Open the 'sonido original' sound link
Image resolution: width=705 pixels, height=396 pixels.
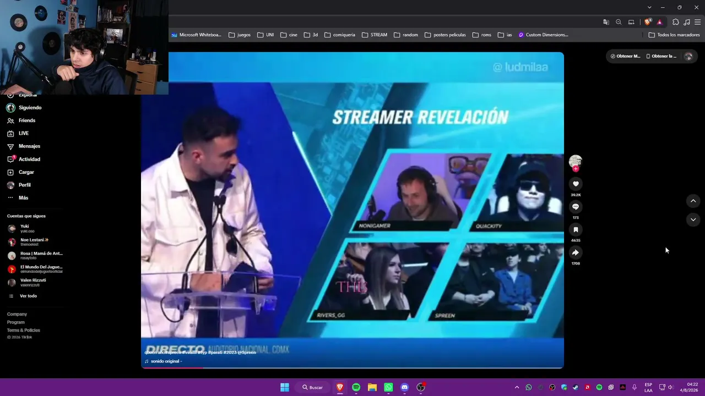tap(163, 361)
